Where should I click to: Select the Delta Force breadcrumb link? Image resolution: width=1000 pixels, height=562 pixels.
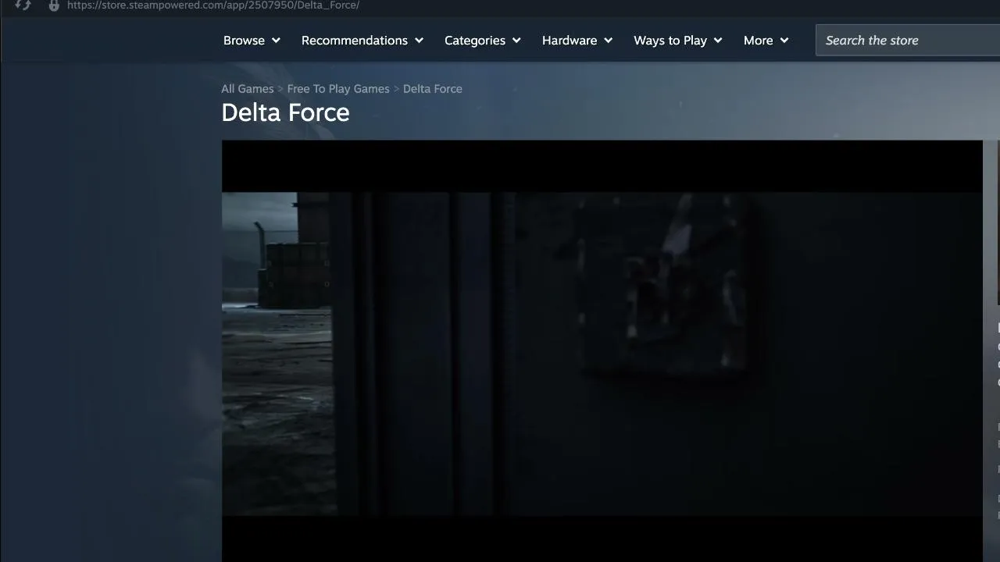pyautogui.click(x=433, y=89)
